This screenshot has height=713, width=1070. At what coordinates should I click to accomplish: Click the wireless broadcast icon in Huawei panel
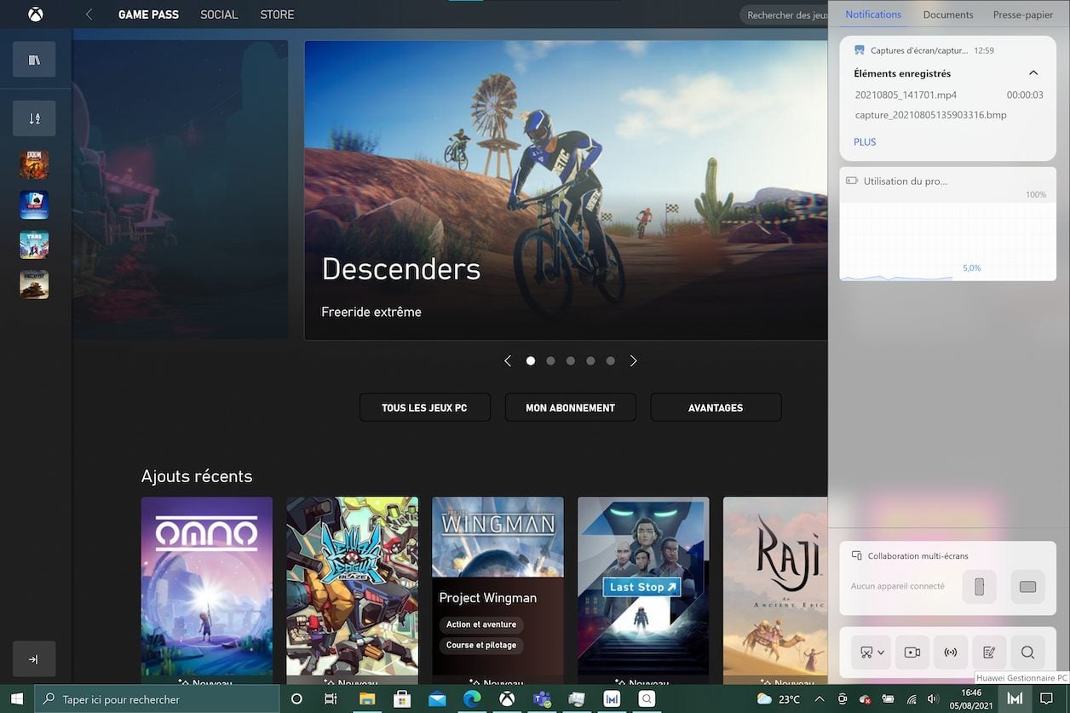click(951, 653)
